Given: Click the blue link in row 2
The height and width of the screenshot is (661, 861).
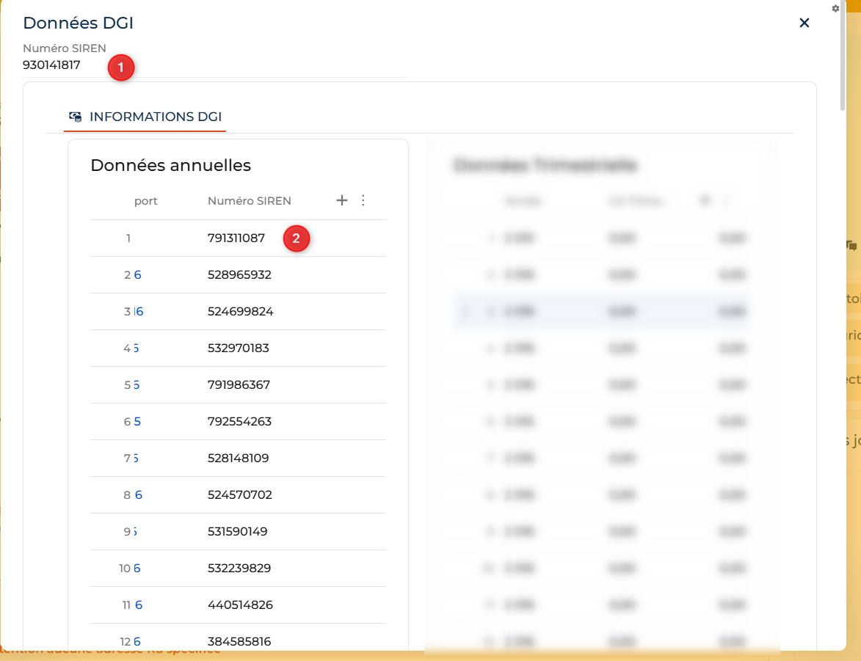Looking at the screenshot, I should (x=138, y=274).
